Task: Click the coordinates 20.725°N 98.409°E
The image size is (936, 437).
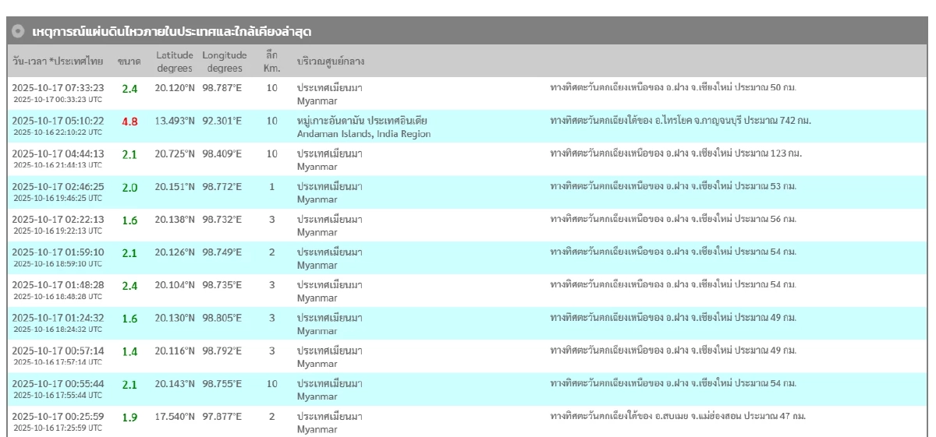Action: tap(198, 153)
